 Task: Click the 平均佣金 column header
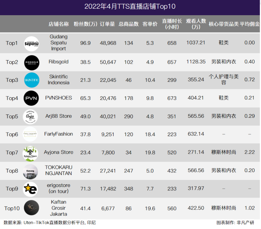click(250, 24)
